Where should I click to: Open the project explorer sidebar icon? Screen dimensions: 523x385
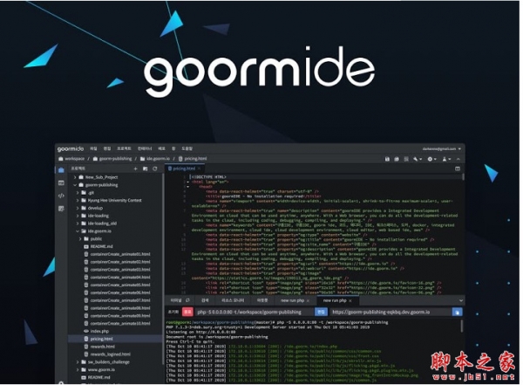click(x=61, y=170)
